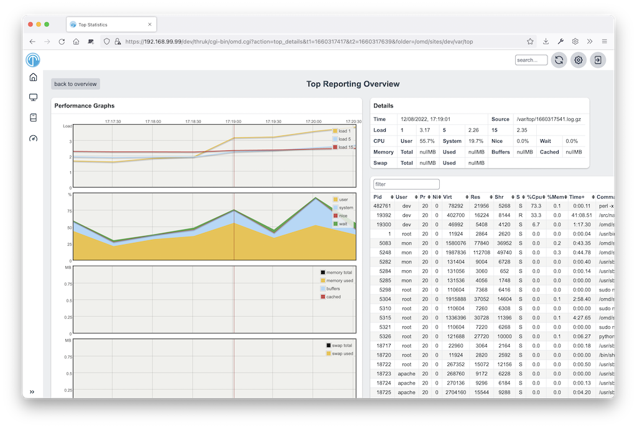
Task: Open the hosts monitor sidebar icon
Action: click(34, 98)
